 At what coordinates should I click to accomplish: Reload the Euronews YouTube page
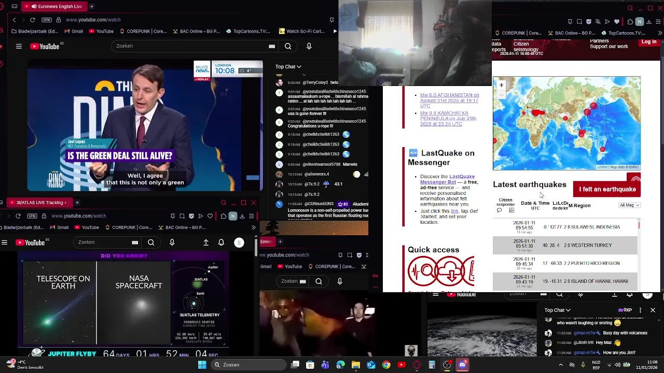33,20
